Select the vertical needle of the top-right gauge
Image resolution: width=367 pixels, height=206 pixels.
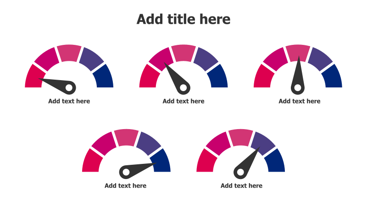click(x=298, y=75)
